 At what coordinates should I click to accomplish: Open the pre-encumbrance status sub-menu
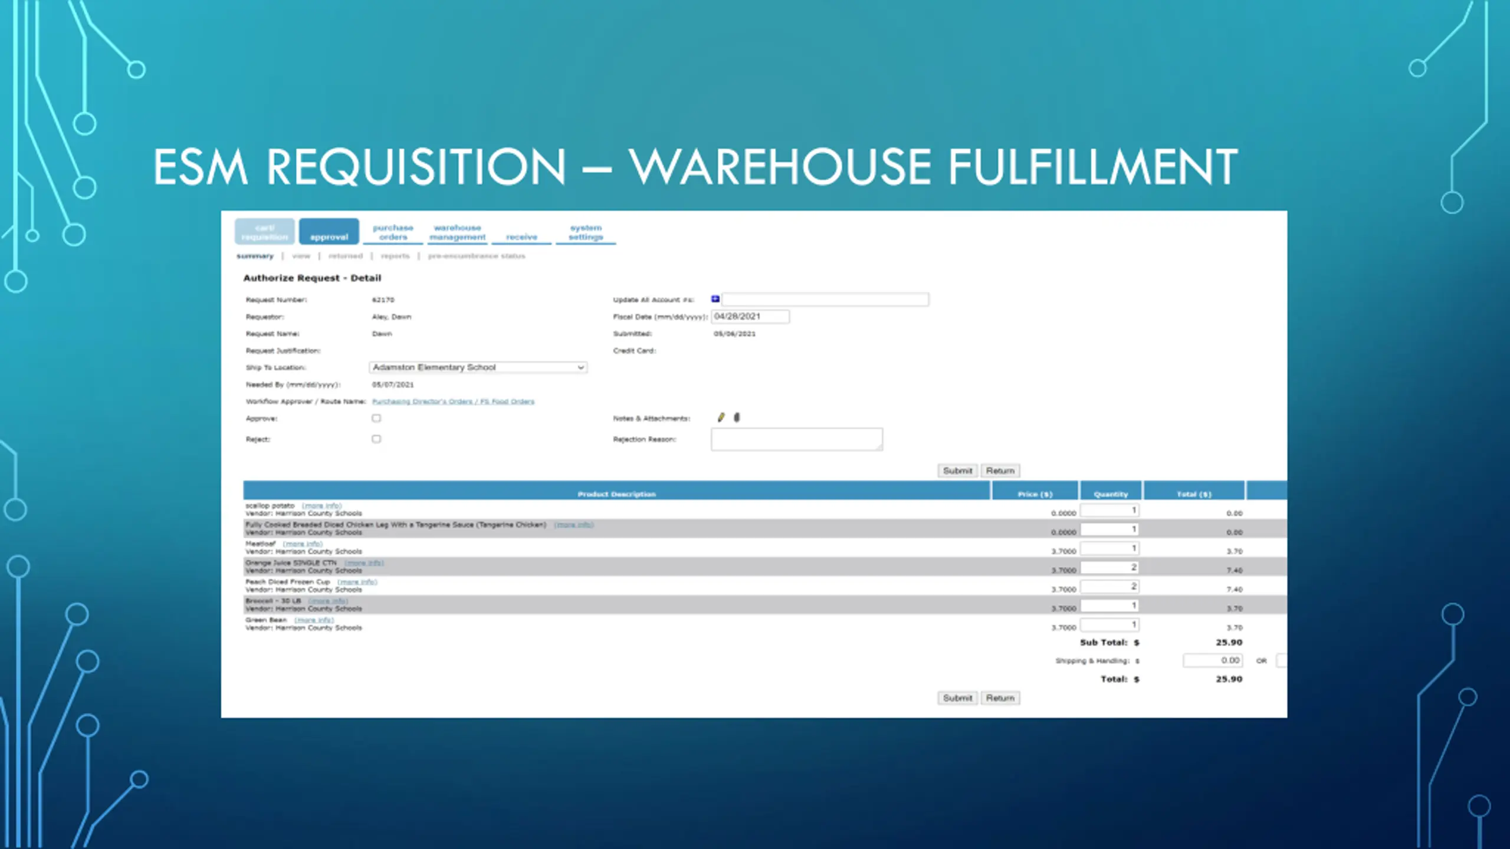[x=477, y=256]
